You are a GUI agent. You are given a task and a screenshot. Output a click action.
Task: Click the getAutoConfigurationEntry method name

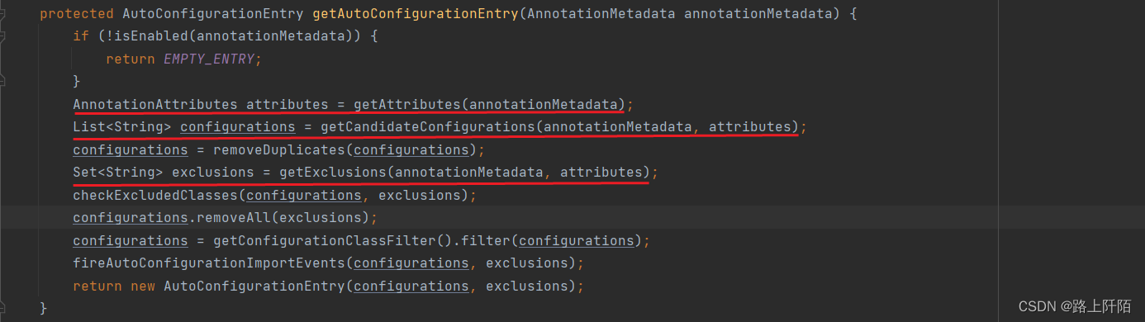(x=416, y=14)
